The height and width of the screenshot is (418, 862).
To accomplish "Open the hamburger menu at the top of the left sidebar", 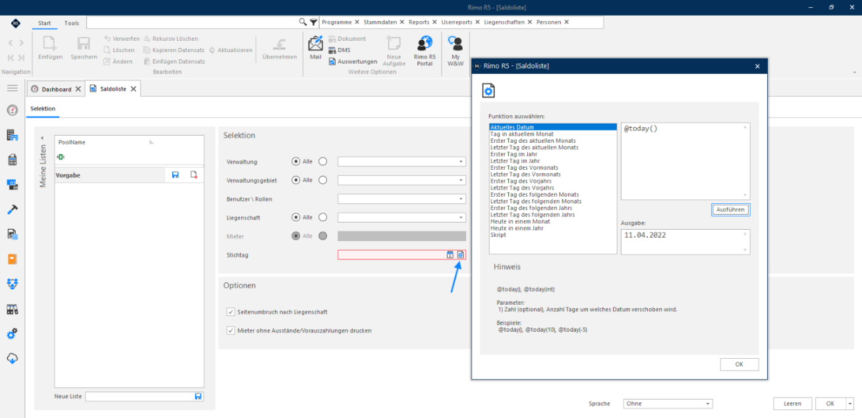I will pyautogui.click(x=12, y=88).
